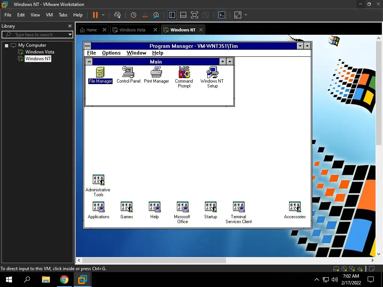Screen dimensions: 383x287
Task: Close the Library panel
Action: (x=70, y=26)
